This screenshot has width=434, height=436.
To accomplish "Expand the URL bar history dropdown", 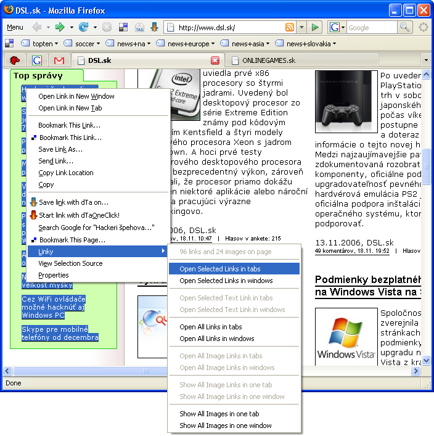I will point(301,28).
